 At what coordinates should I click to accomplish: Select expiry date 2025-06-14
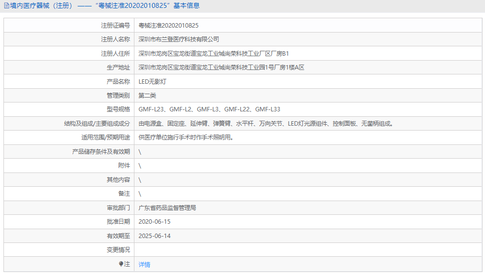click(154, 236)
